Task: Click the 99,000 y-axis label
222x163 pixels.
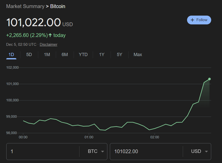Action: click(x=12, y=117)
